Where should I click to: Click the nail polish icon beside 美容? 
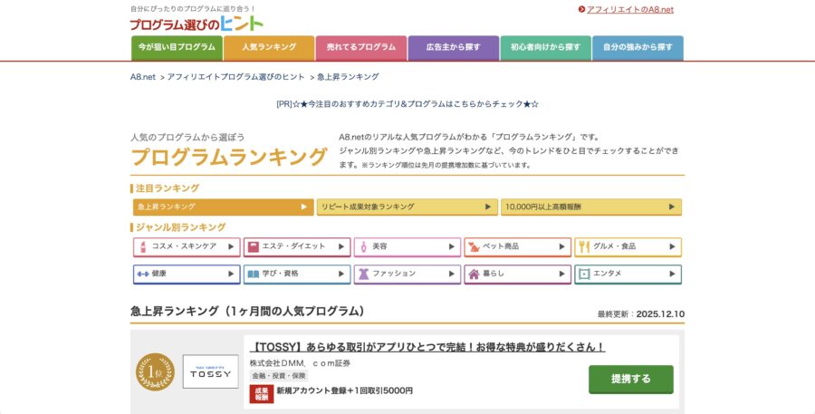(x=363, y=247)
